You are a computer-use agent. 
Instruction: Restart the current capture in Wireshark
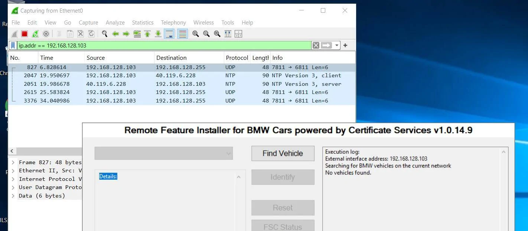[x=35, y=34]
